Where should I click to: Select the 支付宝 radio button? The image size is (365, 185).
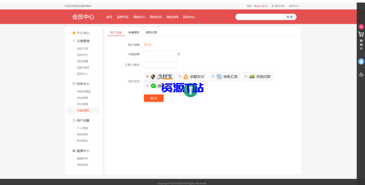147,76
